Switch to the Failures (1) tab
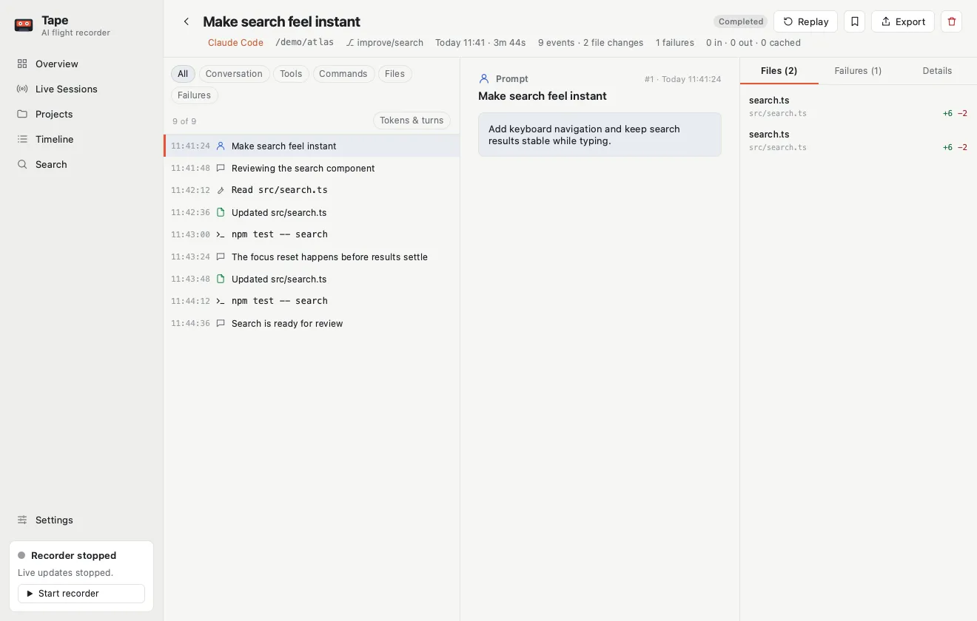Screen dimensions: 977x621 pos(858,71)
